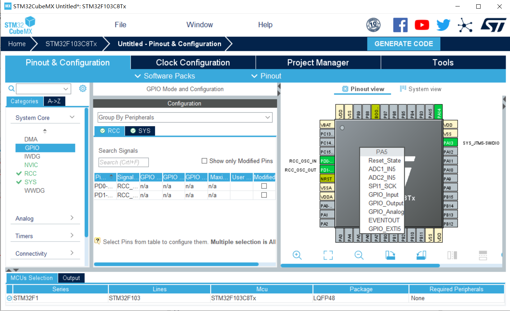Collapse the System Core category
This screenshot has width=510, height=311.
coord(72,117)
